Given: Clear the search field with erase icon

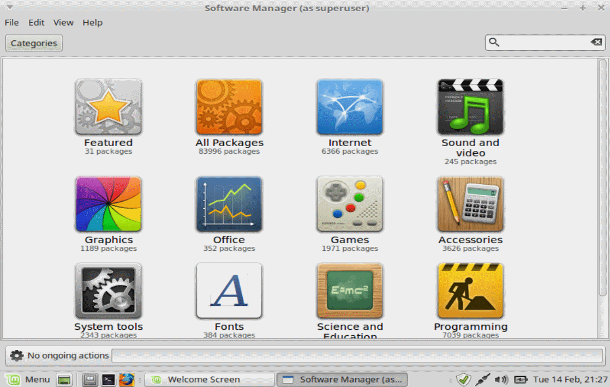Looking at the screenshot, I should pyautogui.click(x=596, y=42).
